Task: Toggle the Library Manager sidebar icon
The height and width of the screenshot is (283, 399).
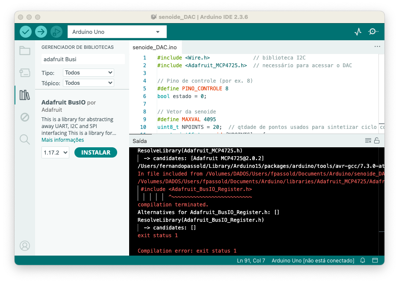Action: (x=25, y=95)
